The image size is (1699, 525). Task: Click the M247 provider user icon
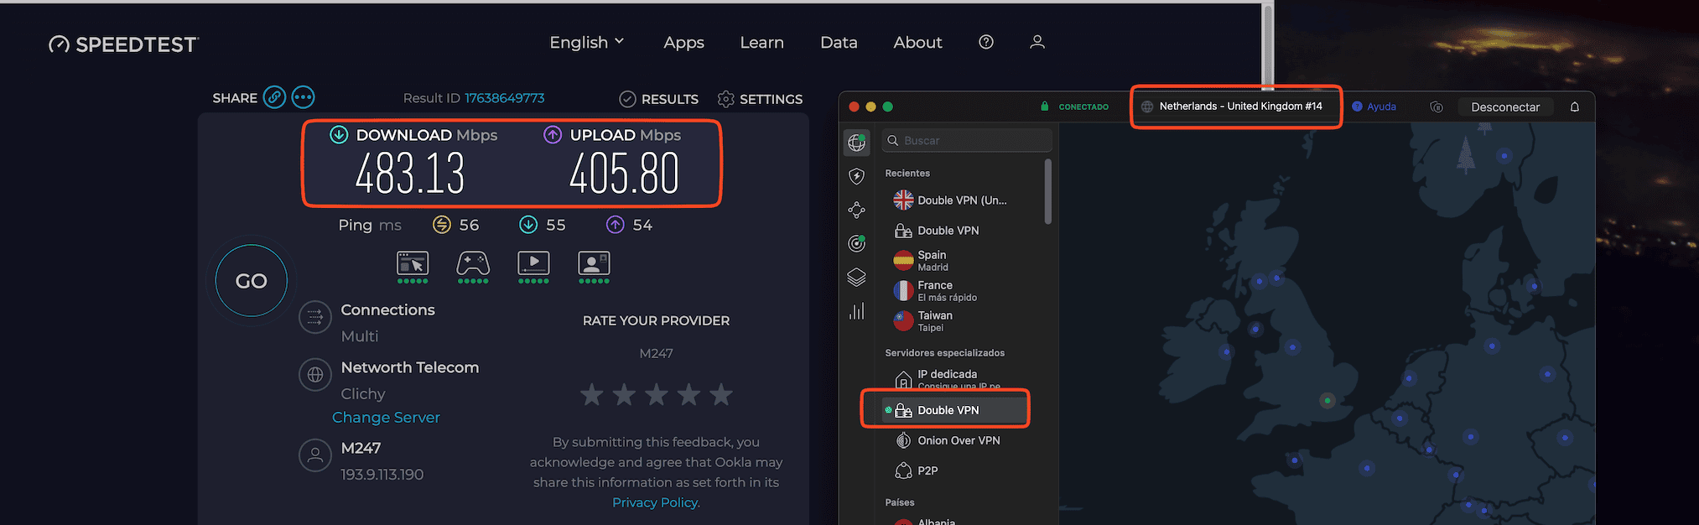click(315, 455)
